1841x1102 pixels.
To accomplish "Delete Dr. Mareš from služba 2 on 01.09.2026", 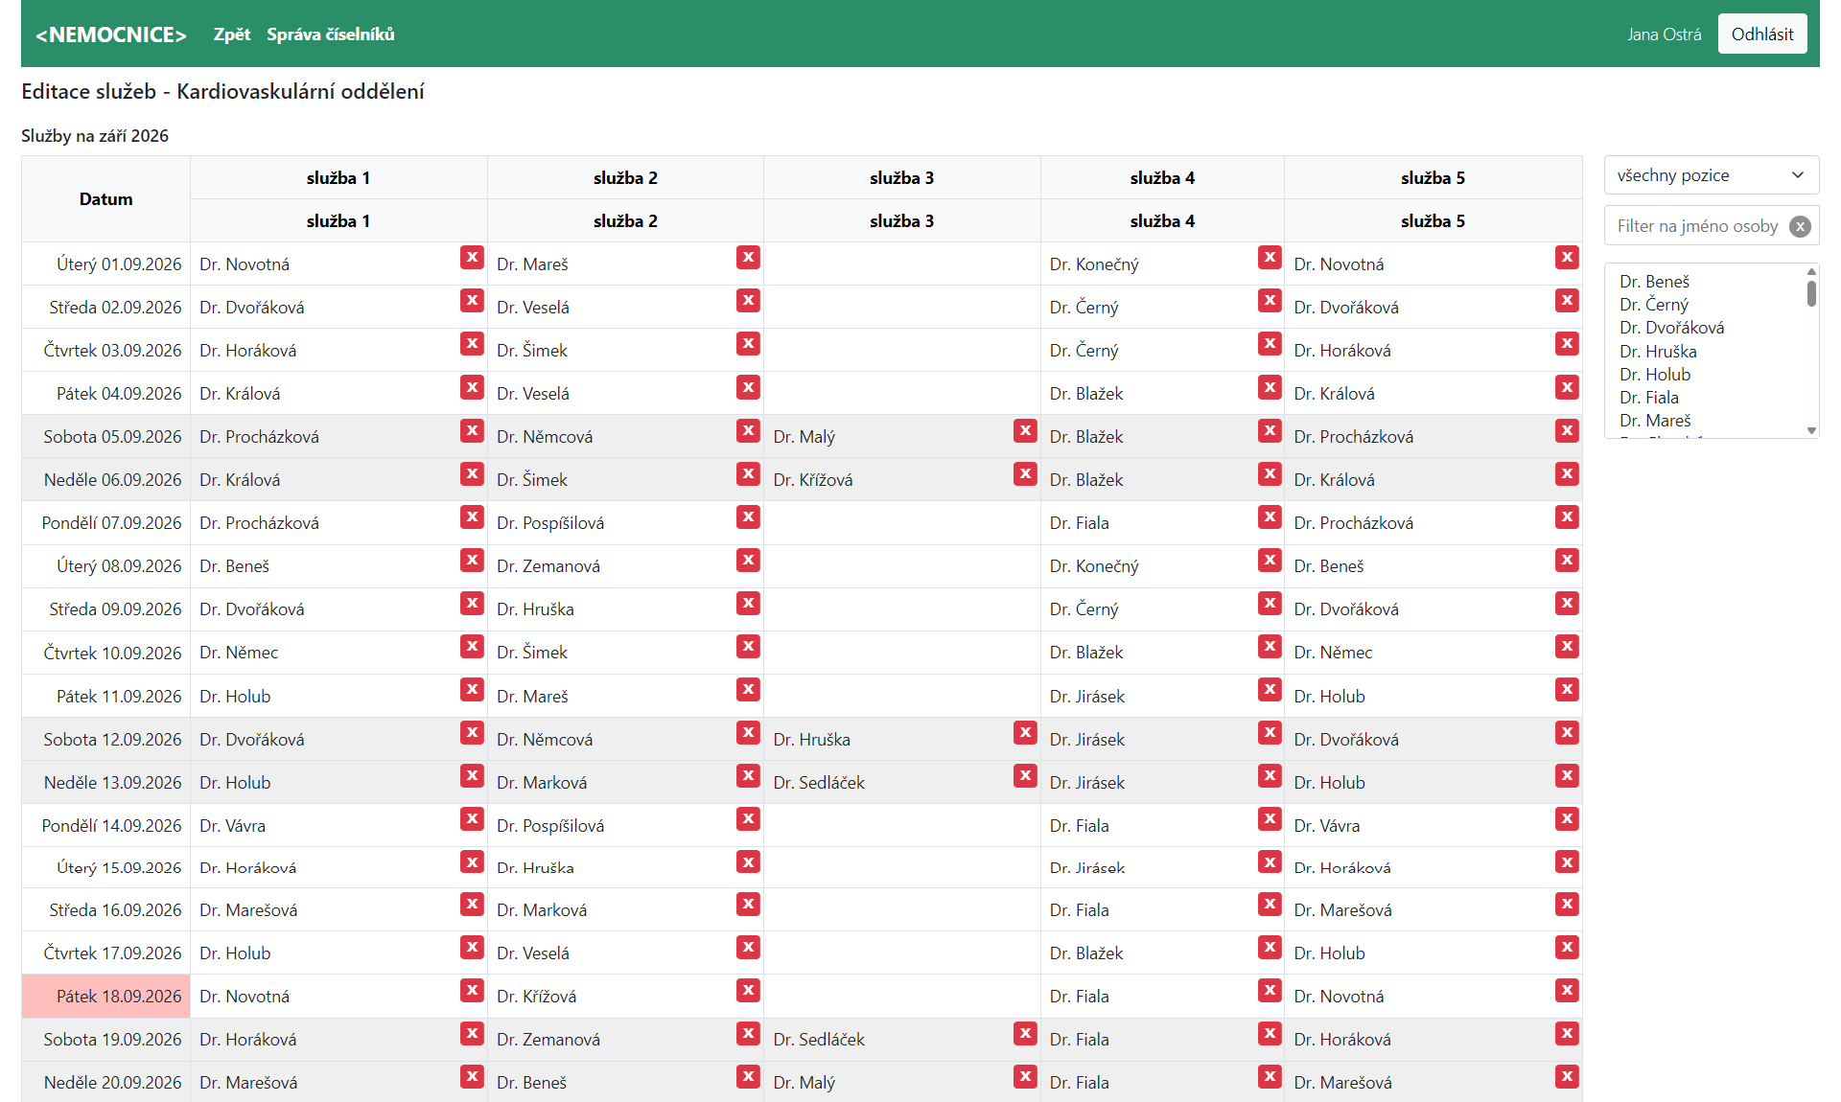I will (748, 258).
